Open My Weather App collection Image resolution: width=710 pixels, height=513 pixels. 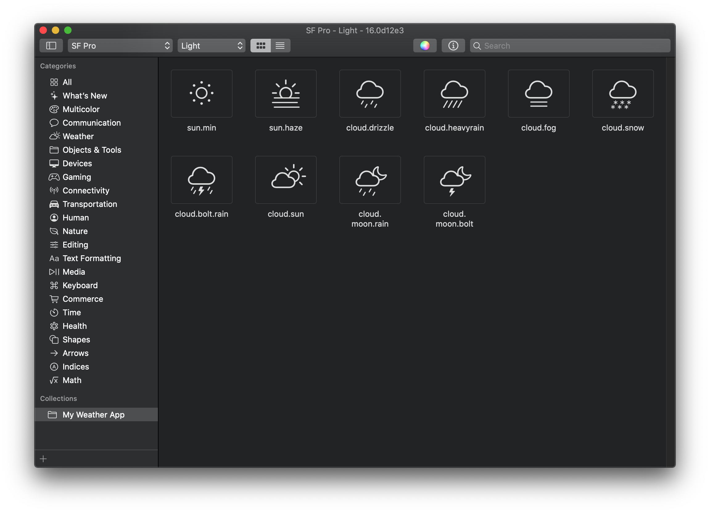pyautogui.click(x=93, y=414)
